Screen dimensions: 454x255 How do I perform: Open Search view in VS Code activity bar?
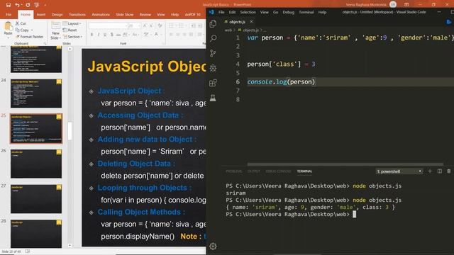coord(213,38)
